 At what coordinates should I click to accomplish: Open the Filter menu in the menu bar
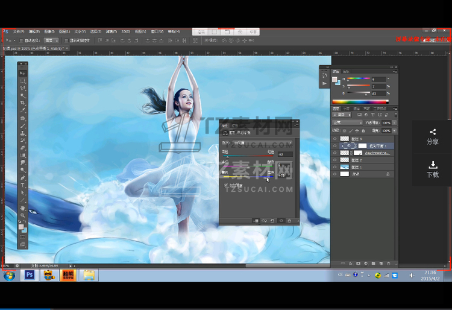point(111,31)
